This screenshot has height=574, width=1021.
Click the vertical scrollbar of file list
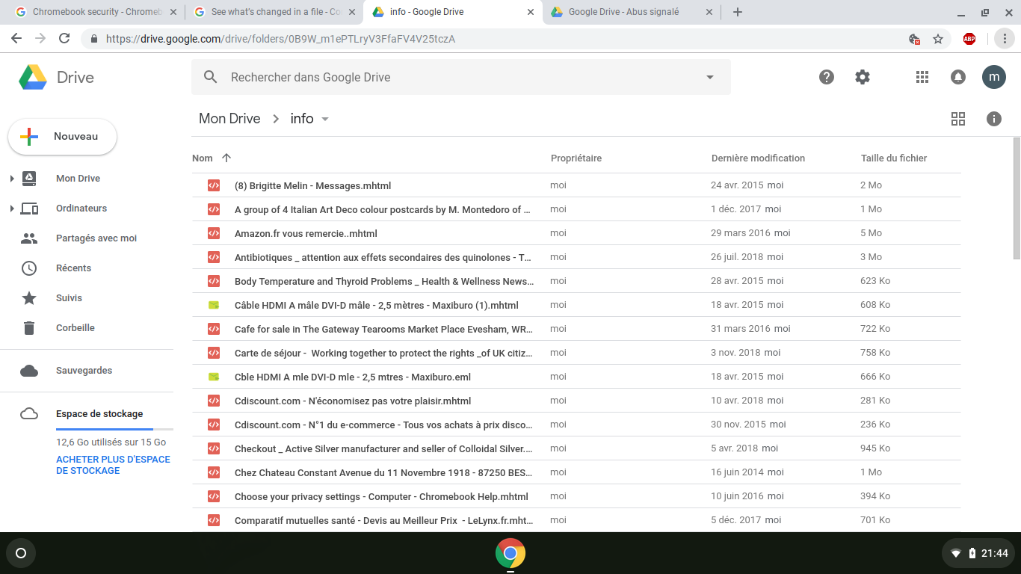[1017, 199]
